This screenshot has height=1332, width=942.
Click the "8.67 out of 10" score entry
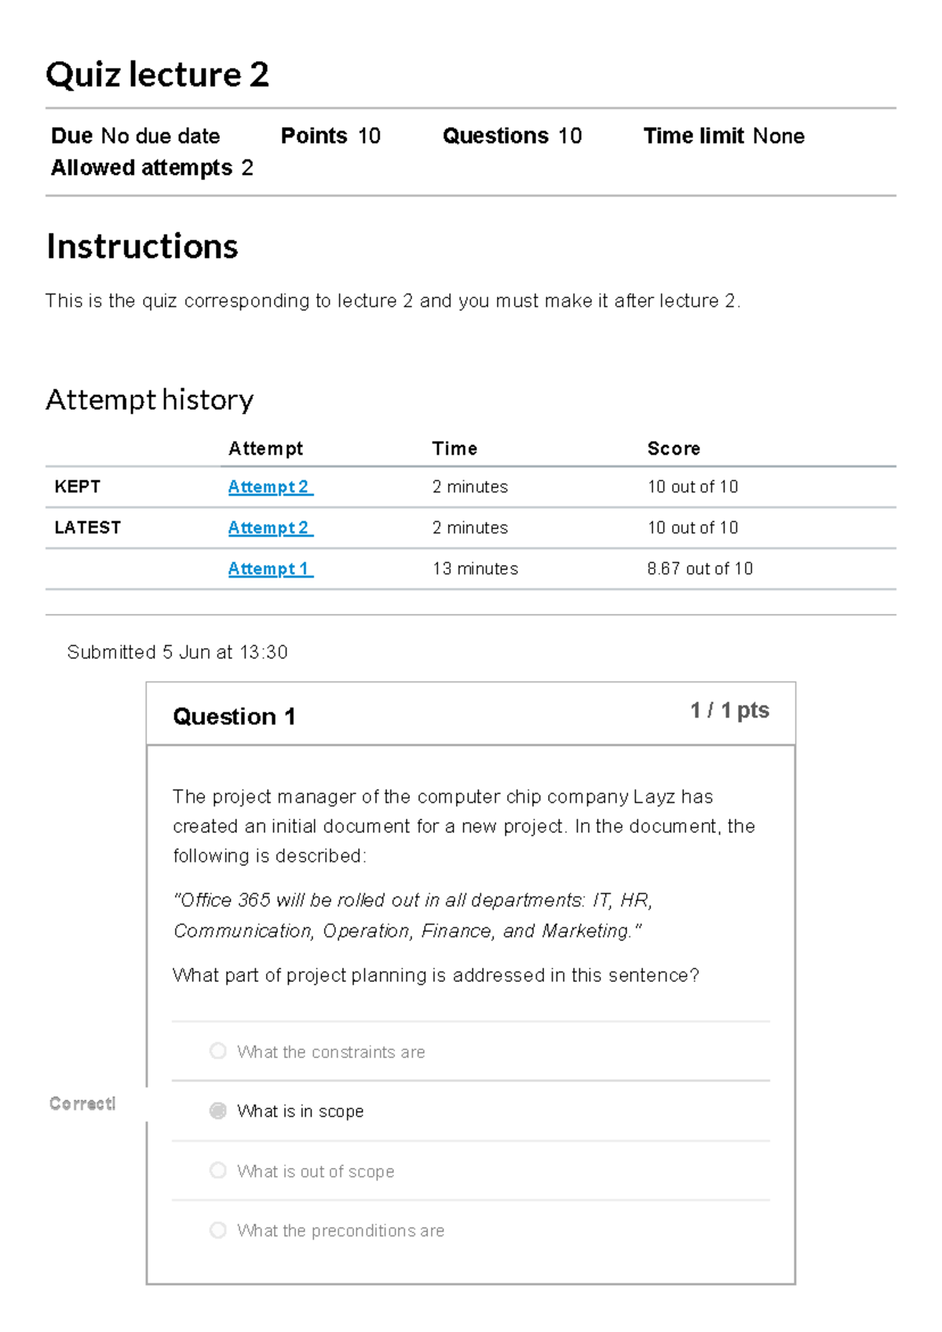tap(699, 568)
